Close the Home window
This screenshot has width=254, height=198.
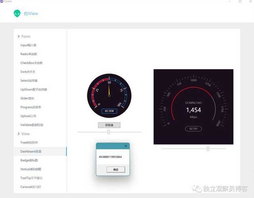pyautogui.click(x=250, y=1)
